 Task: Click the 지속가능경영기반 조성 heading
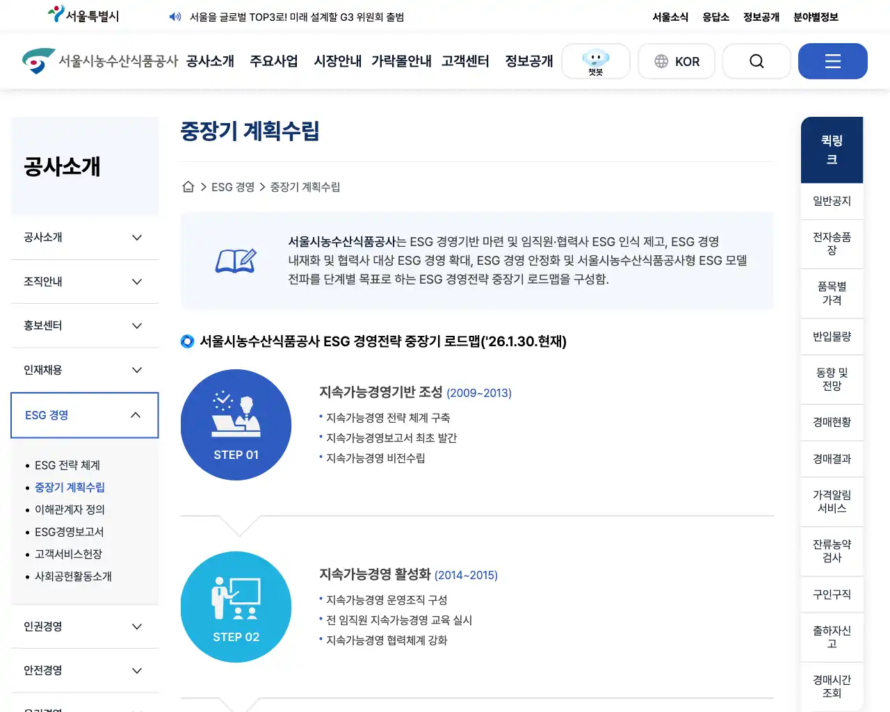pyautogui.click(x=380, y=392)
